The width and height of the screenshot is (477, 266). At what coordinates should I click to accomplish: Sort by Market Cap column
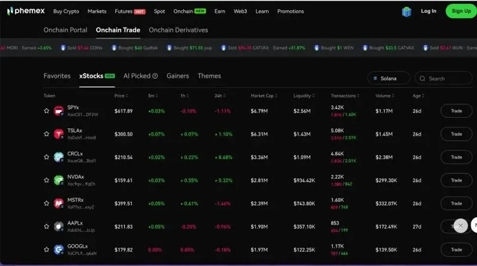276,96
